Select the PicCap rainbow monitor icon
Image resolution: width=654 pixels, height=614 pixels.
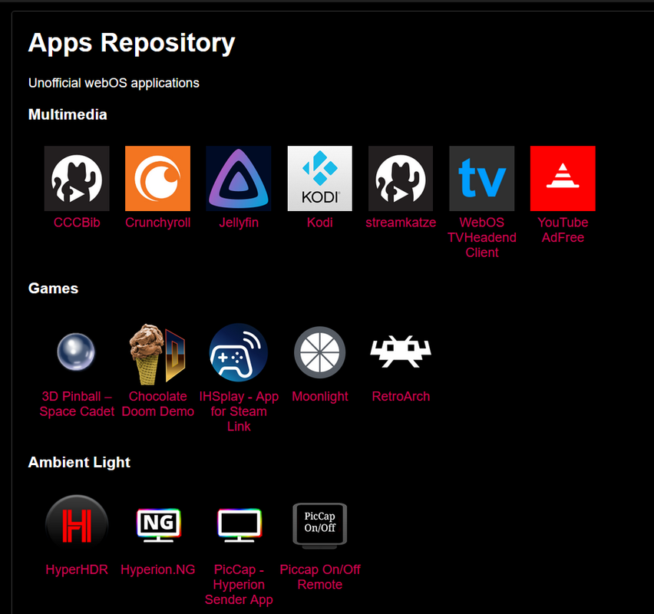coord(239,526)
